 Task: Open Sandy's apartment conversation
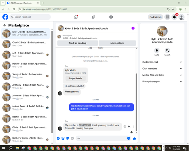click(x=26, y=76)
